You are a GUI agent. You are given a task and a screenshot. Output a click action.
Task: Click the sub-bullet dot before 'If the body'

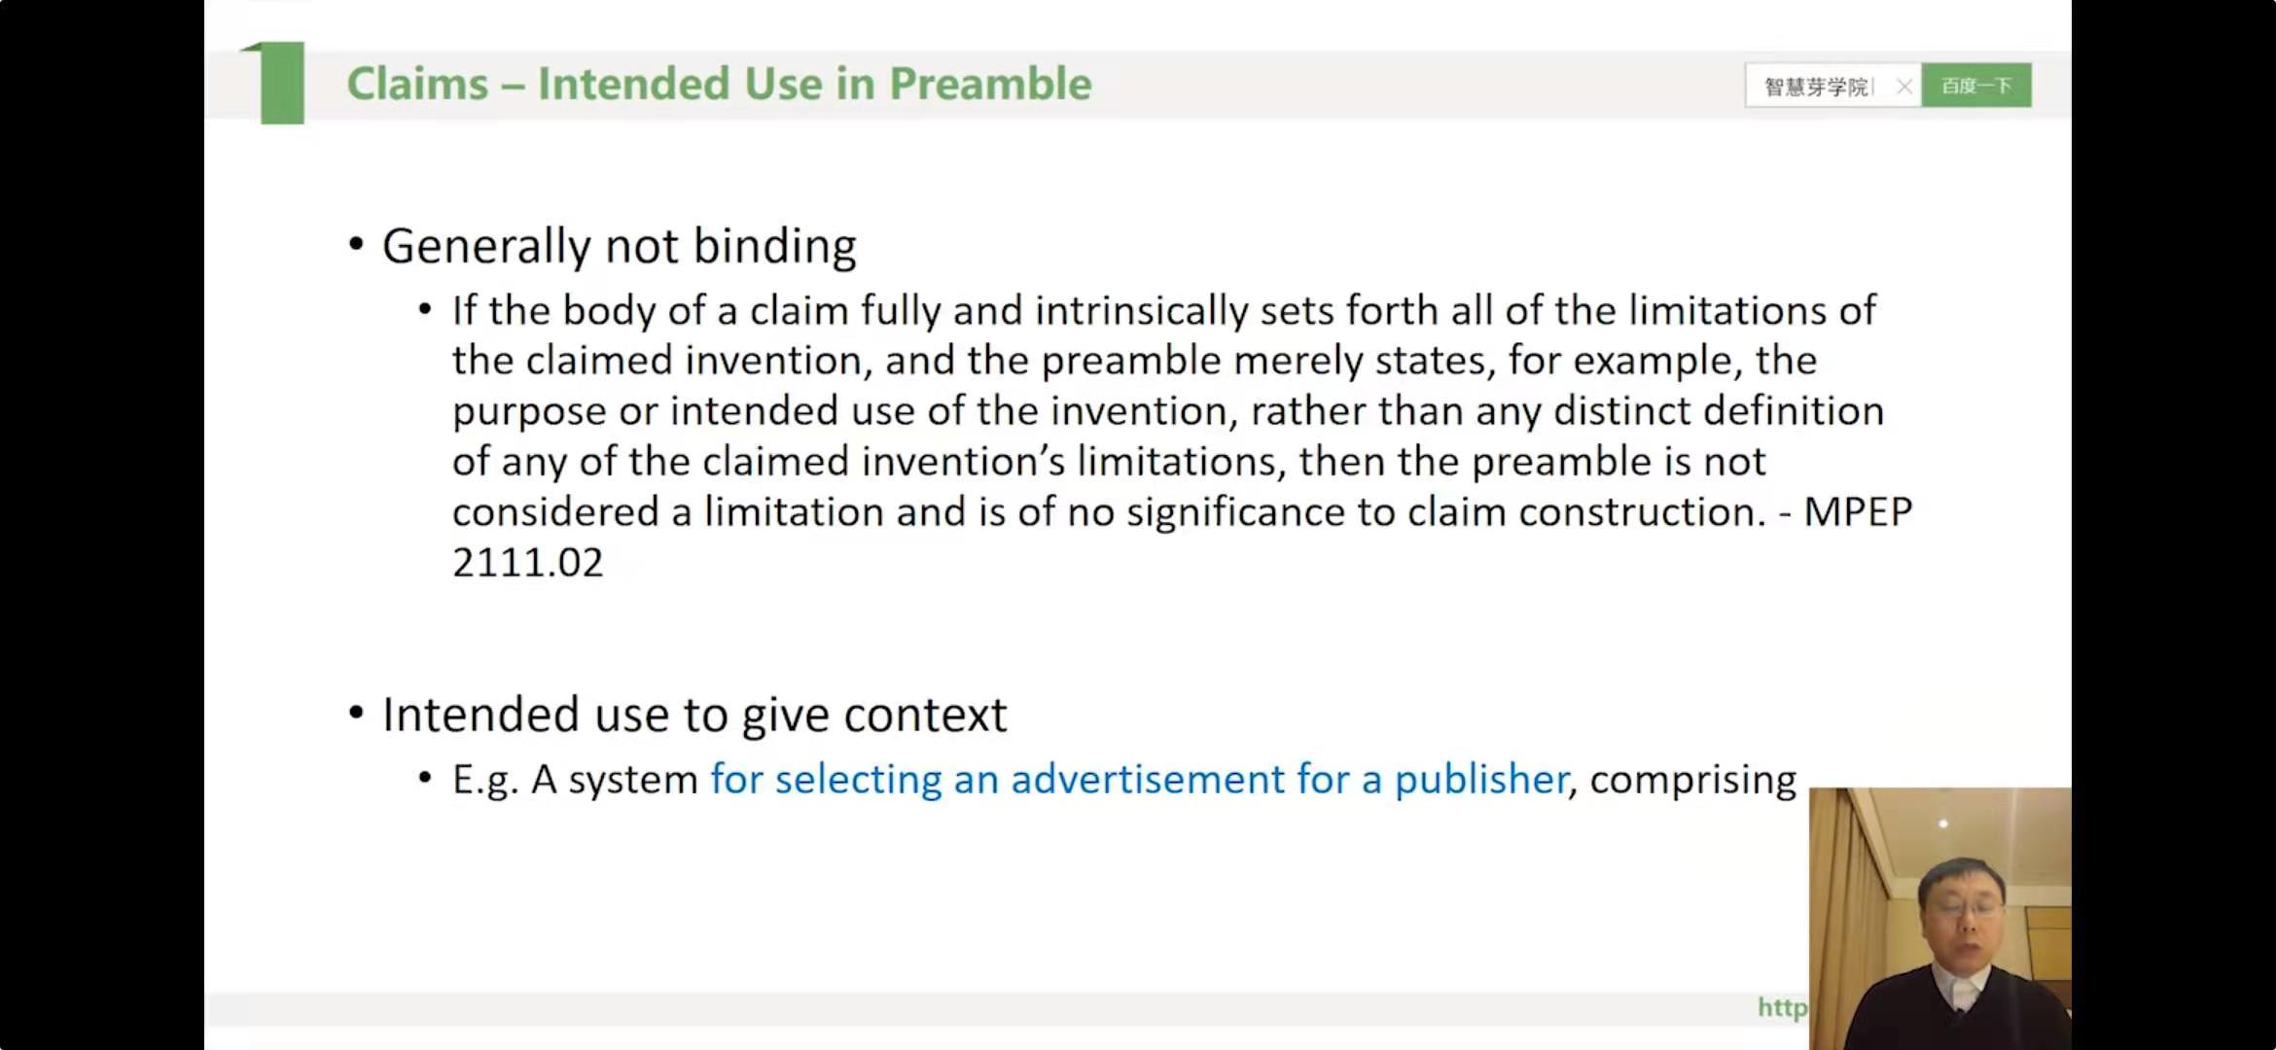click(425, 310)
